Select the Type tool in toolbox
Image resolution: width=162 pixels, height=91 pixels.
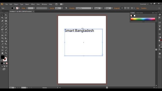click(6, 21)
